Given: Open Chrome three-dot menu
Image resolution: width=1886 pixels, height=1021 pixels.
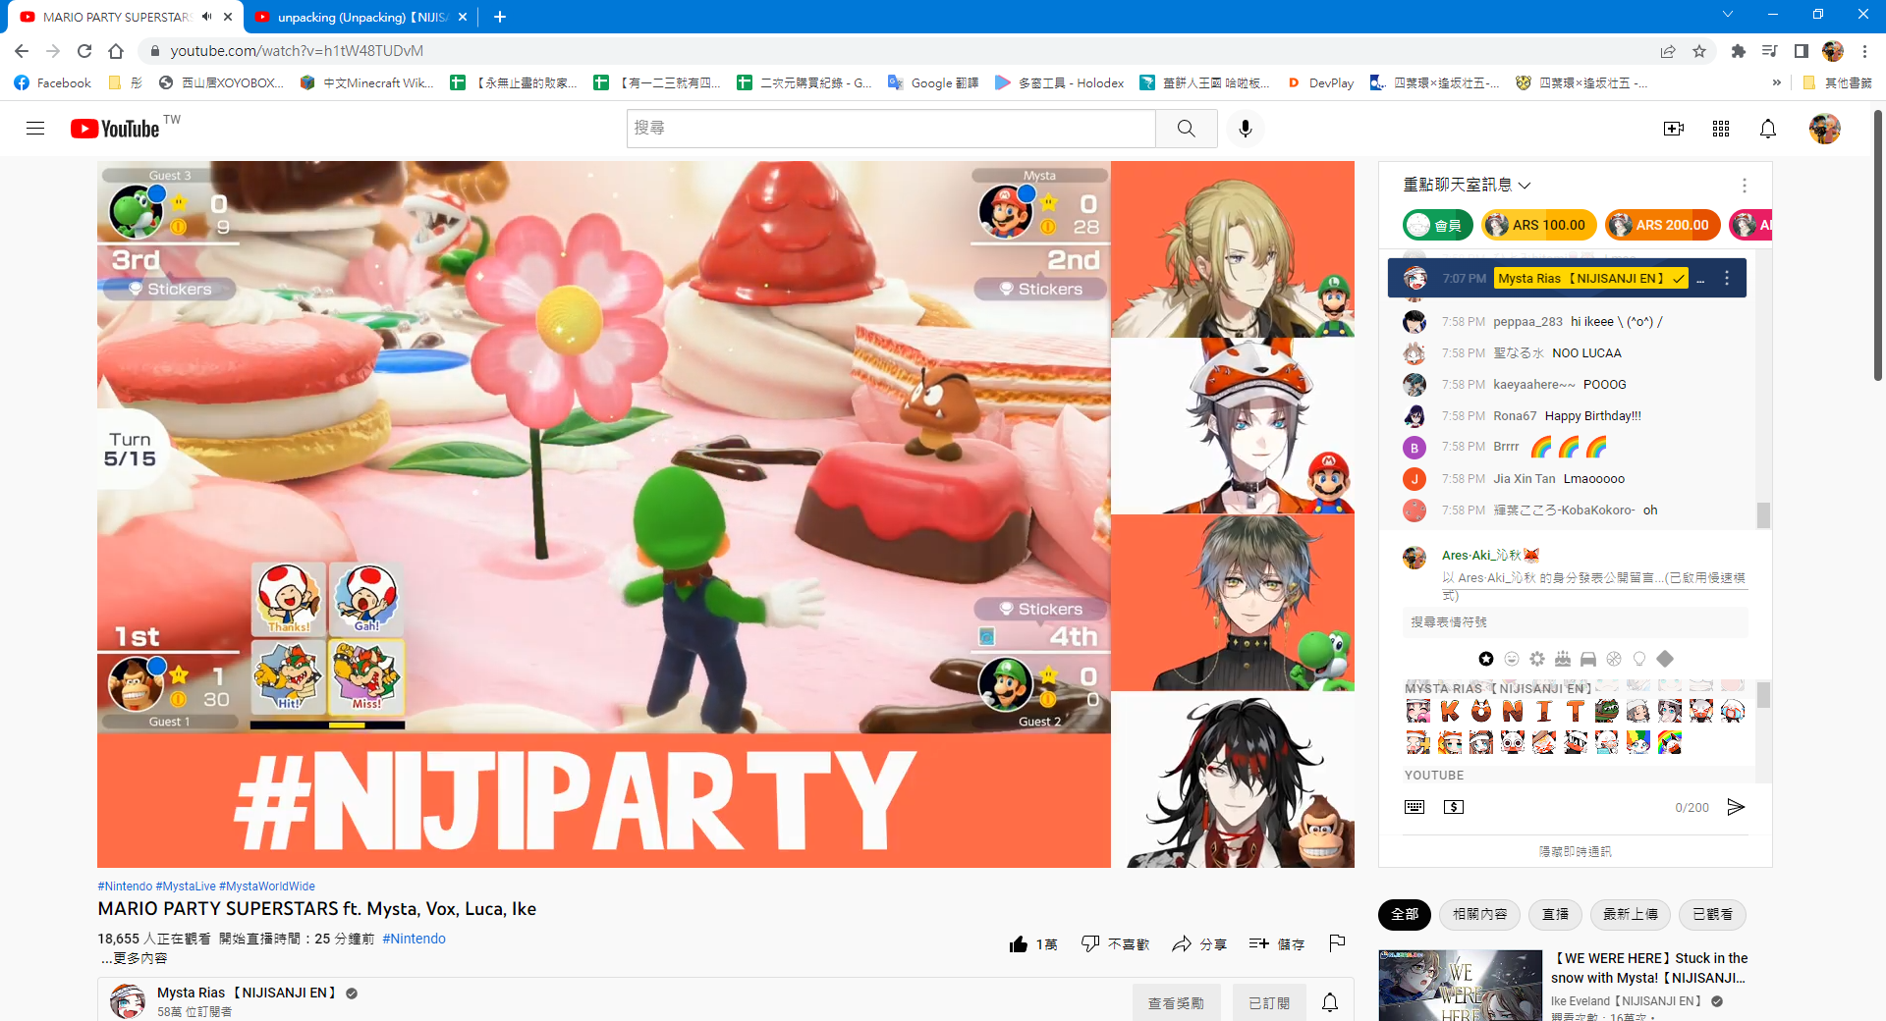Looking at the screenshot, I should [1864, 51].
